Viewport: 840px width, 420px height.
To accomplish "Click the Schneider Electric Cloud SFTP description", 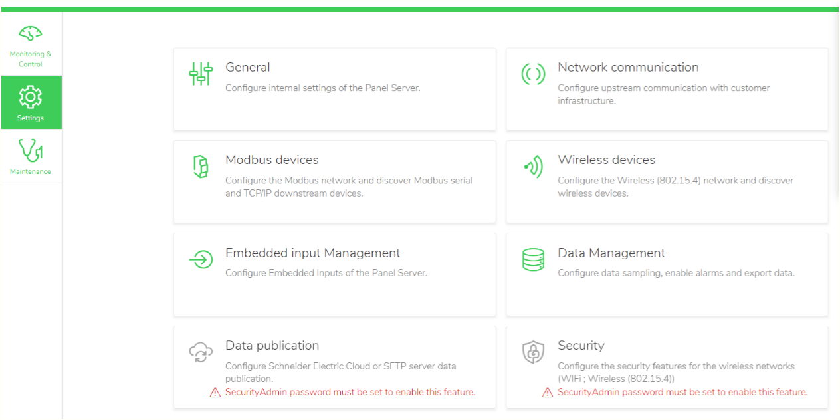I will point(340,372).
